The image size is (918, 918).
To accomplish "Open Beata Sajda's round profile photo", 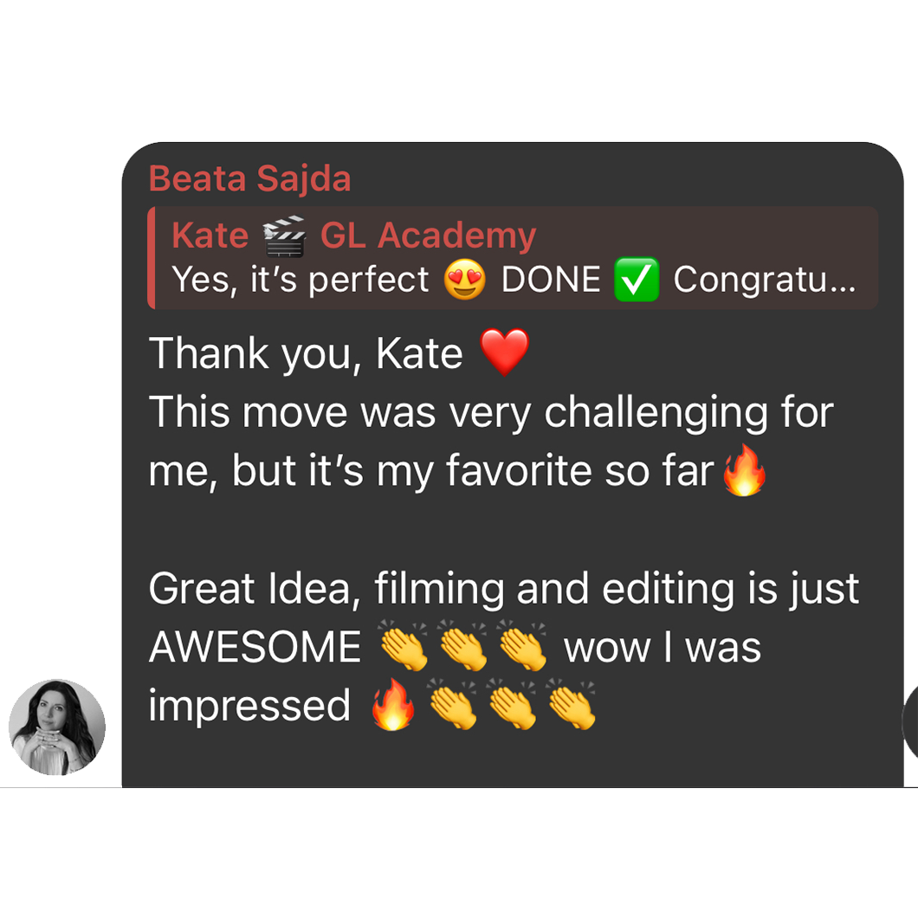I will [57, 727].
